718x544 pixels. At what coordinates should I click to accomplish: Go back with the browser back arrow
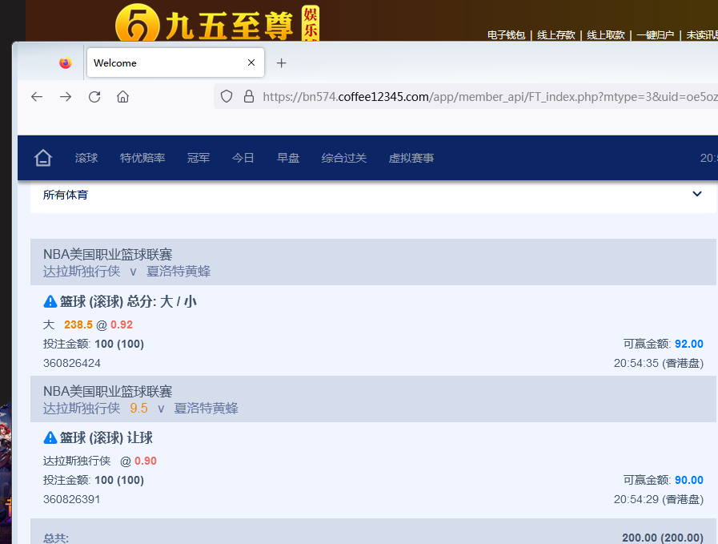pyautogui.click(x=37, y=97)
